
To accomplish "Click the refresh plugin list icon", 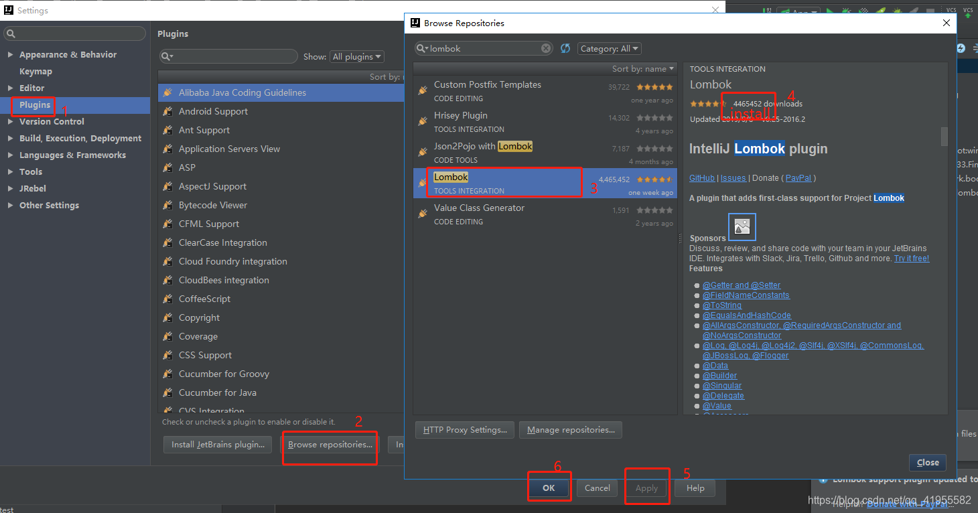I will (x=565, y=48).
